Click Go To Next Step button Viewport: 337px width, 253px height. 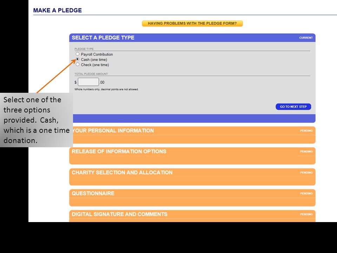293,107
